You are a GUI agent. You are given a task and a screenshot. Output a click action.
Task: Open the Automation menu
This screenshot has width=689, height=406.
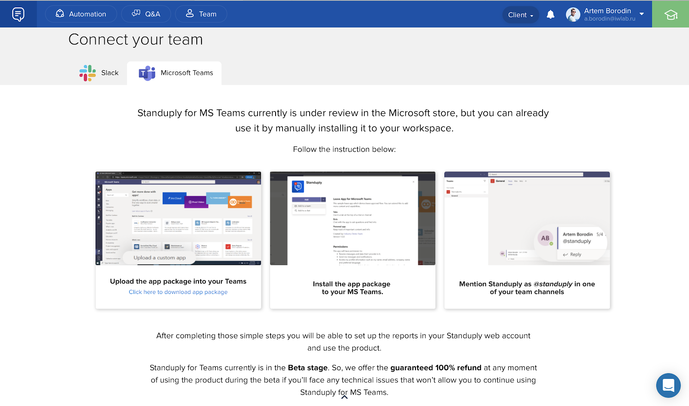81,14
